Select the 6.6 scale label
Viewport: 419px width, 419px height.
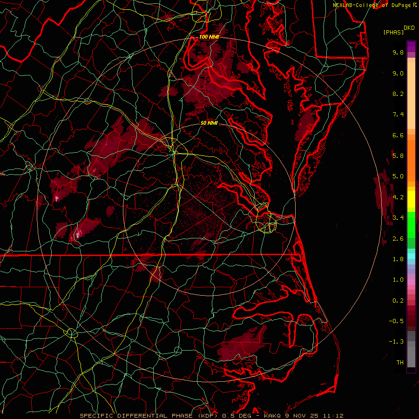[x=398, y=135]
